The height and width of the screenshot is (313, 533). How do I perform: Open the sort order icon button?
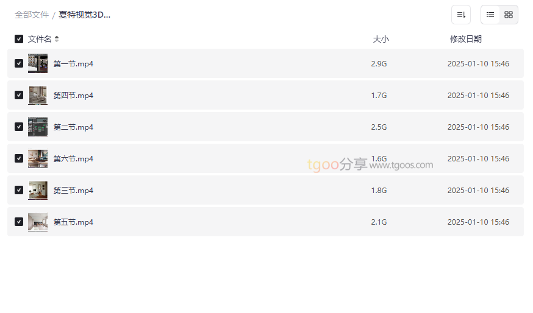(x=461, y=15)
